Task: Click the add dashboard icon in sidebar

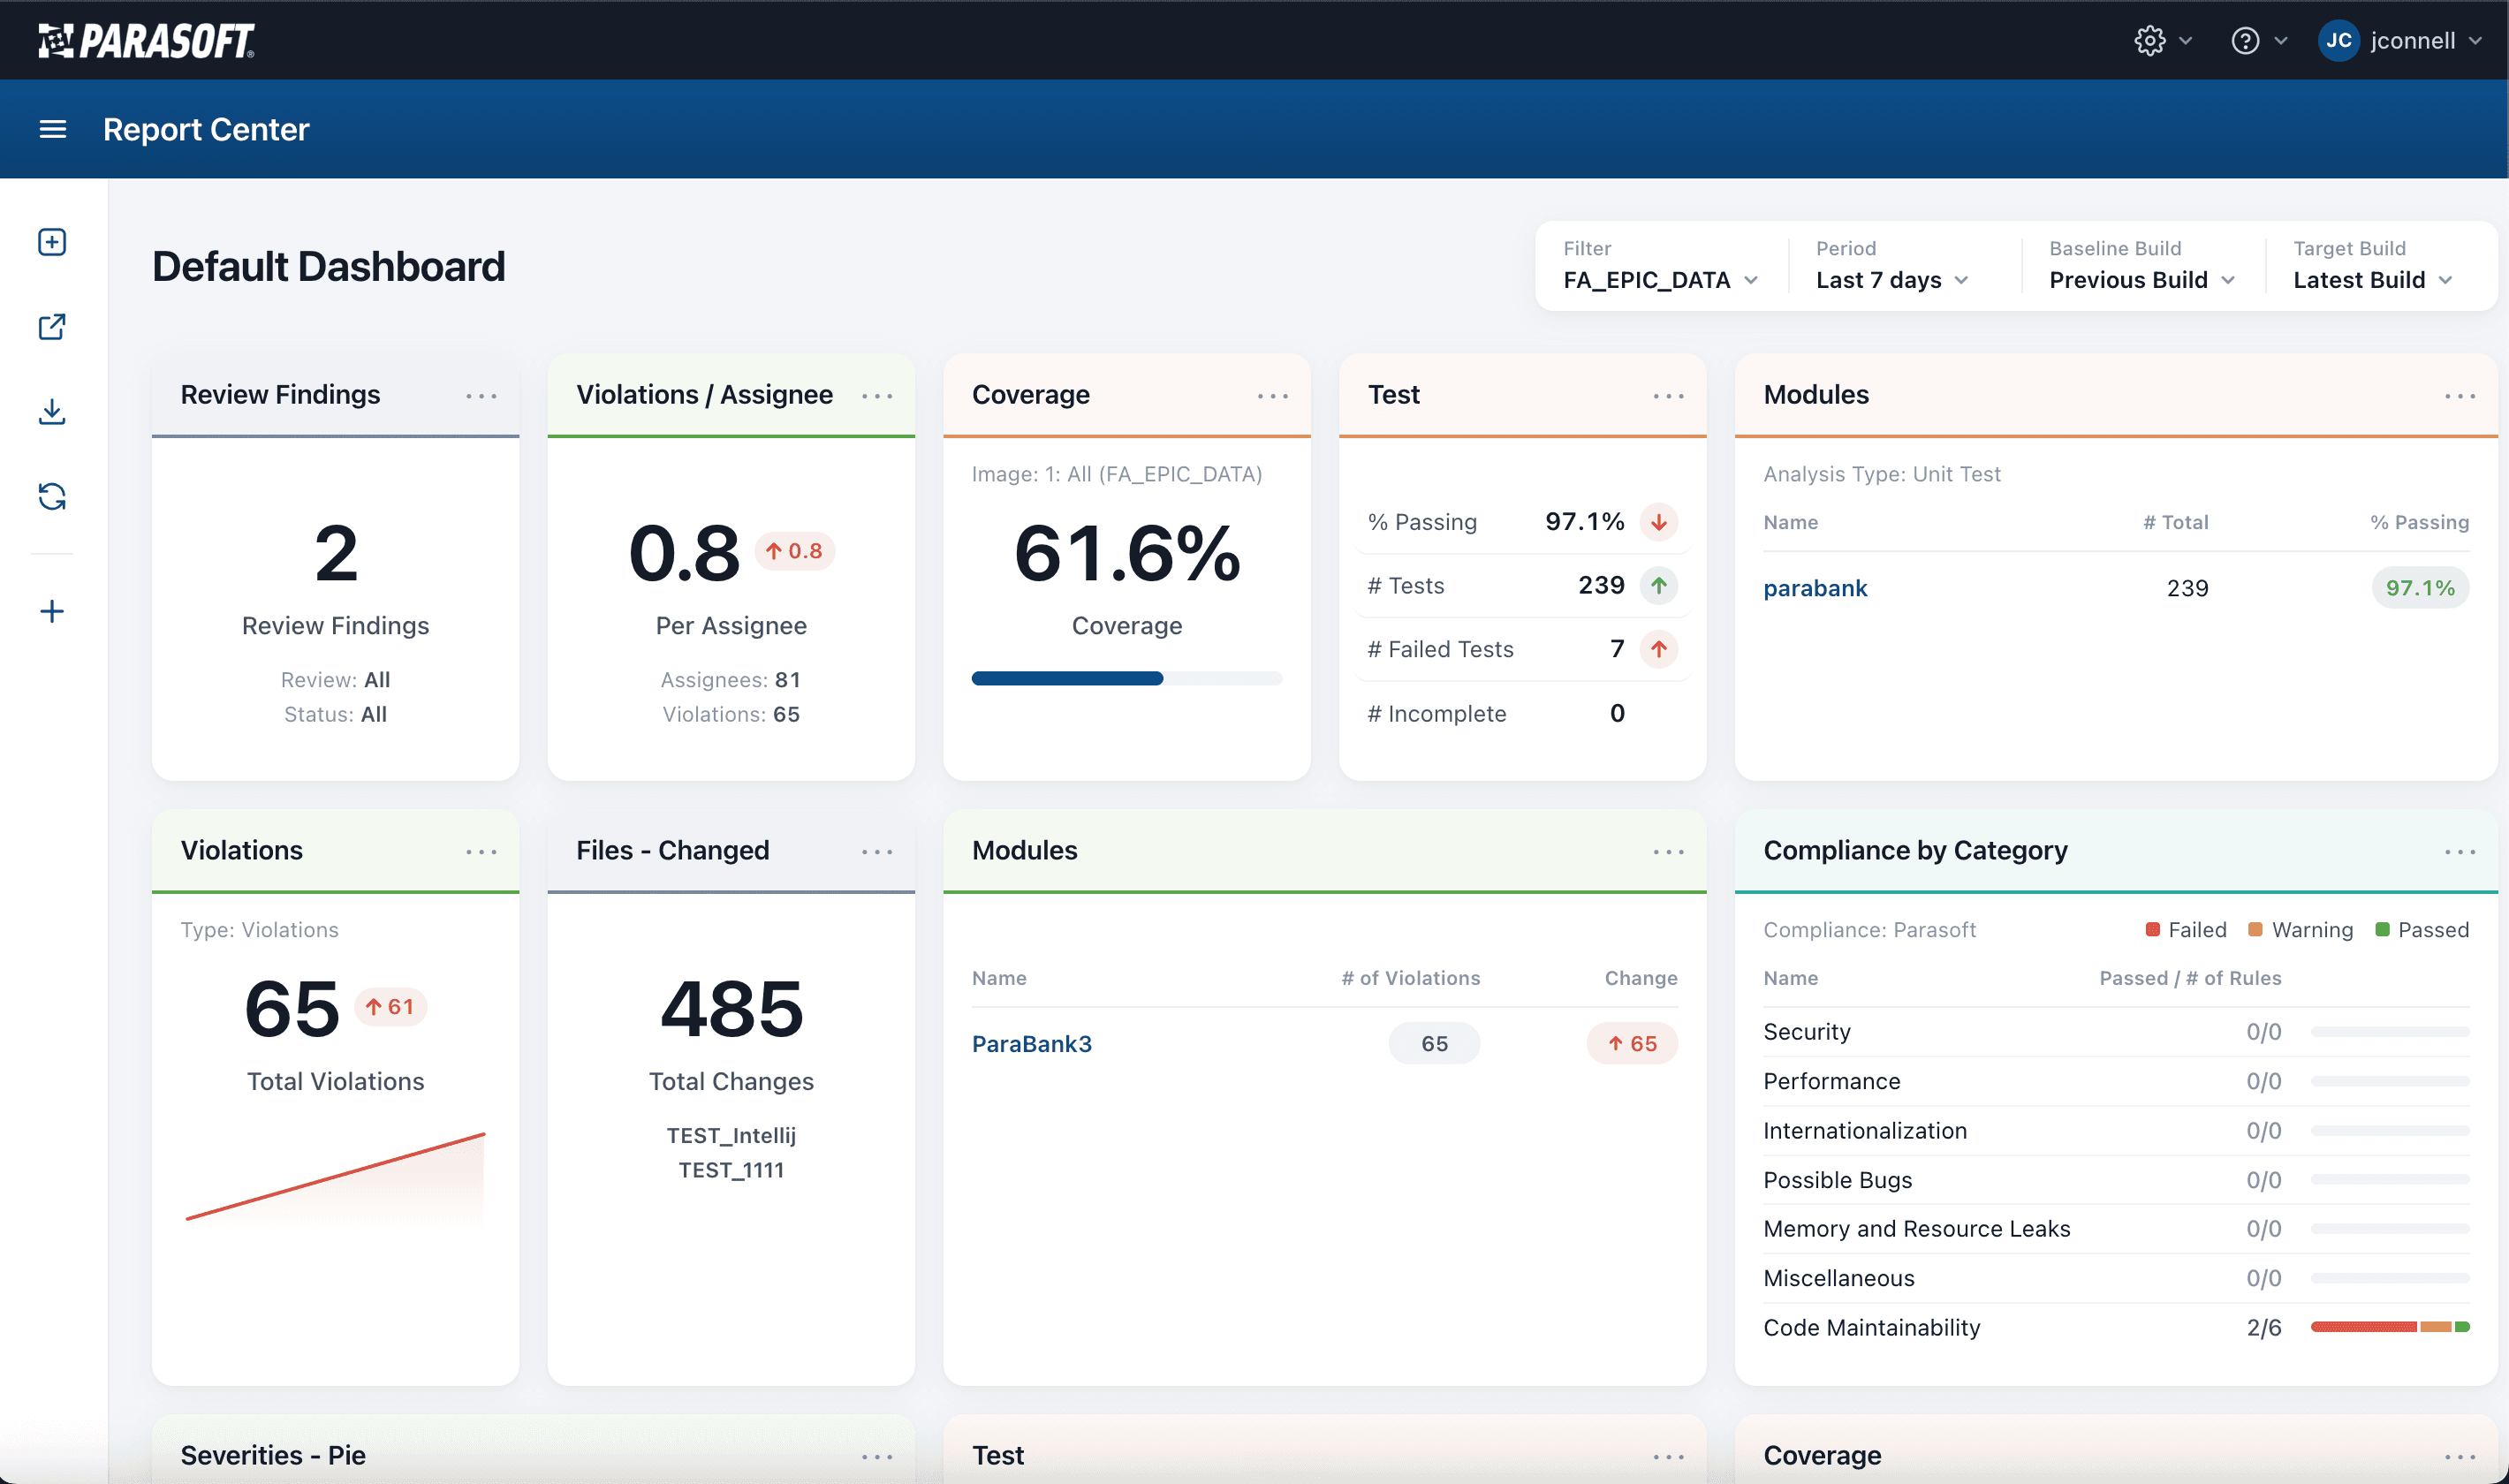Action: 52,242
